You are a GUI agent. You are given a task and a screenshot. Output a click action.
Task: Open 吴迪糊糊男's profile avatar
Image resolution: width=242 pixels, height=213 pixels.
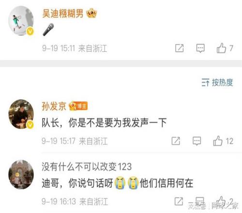(21, 21)
